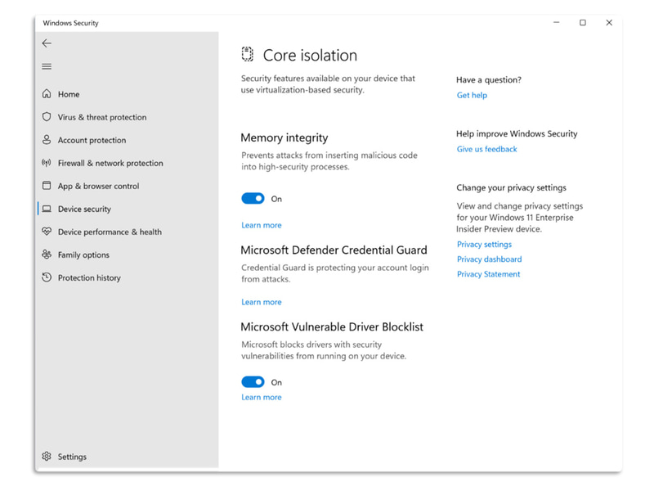Select Device security in the sidebar
654x491 pixels.
pyautogui.click(x=84, y=209)
